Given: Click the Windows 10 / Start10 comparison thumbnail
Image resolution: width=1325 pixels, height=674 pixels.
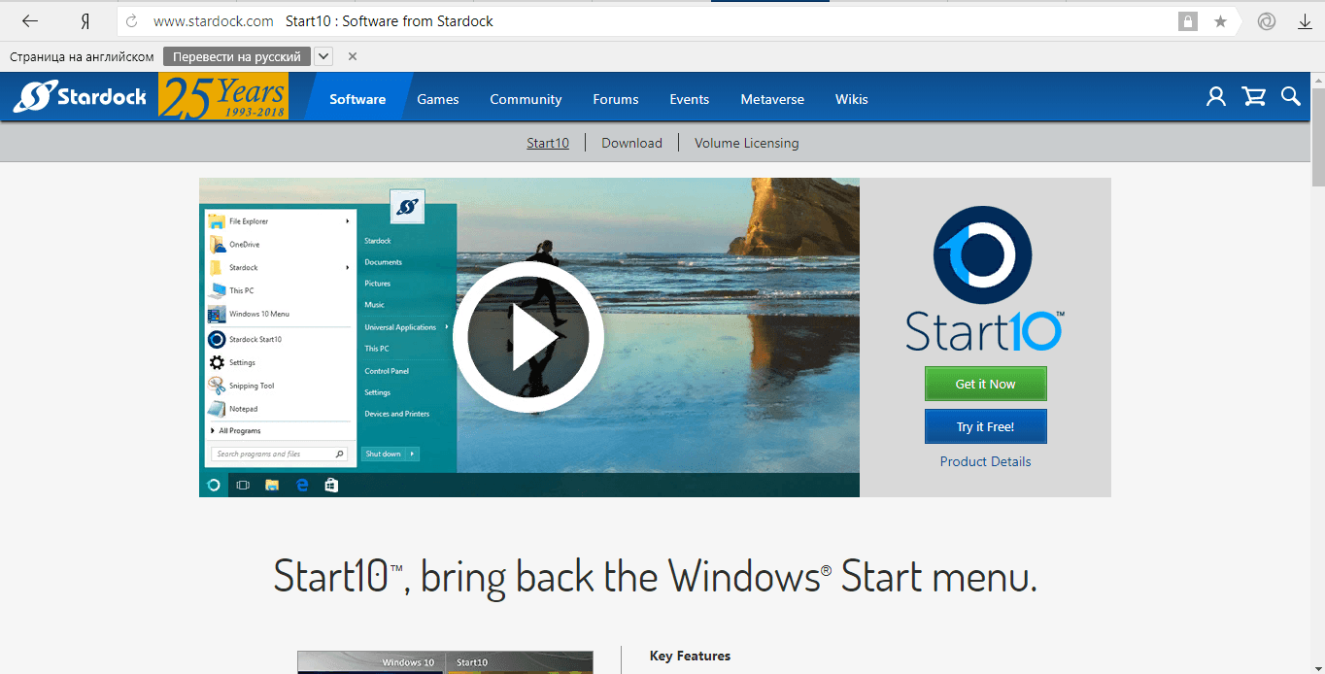Looking at the screenshot, I should tap(445, 662).
